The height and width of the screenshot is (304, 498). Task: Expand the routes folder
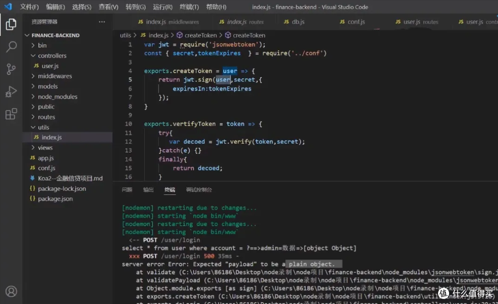[33, 117]
